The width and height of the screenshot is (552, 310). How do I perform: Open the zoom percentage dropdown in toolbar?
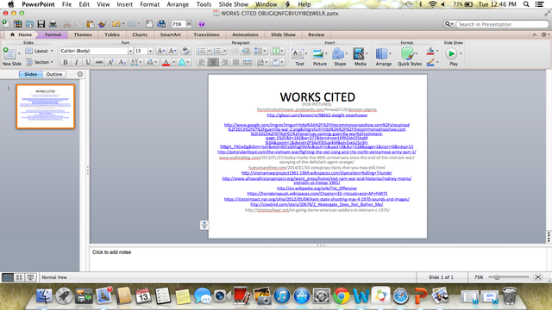point(189,24)
